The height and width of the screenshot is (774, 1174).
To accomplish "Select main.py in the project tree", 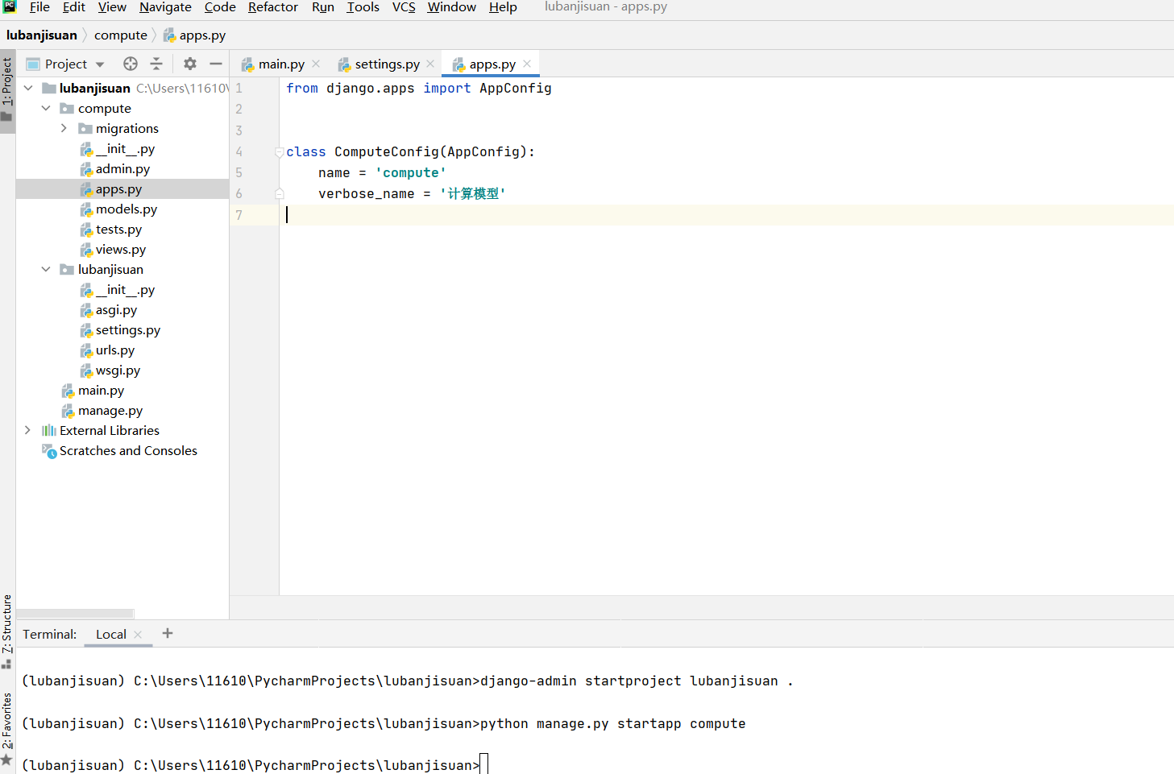I will coord(101,391).
